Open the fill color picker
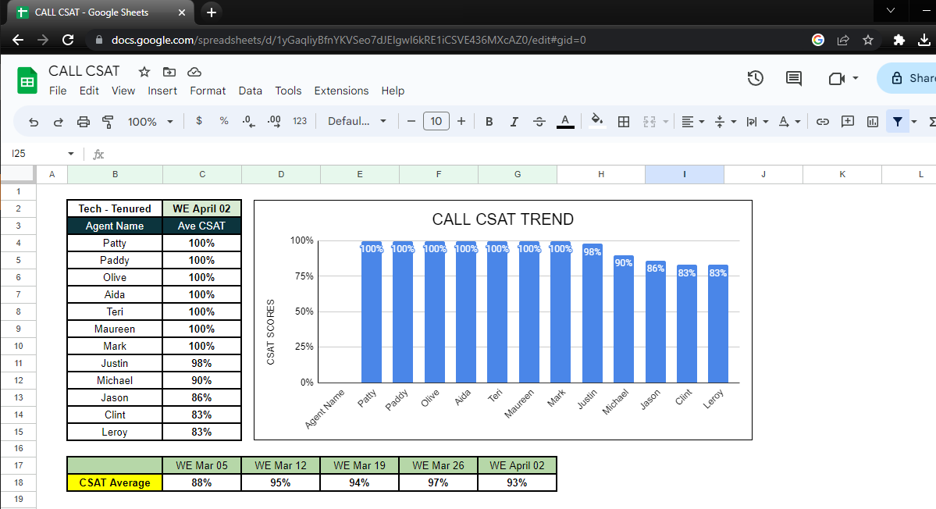The height and width of the screenshot is (509, 936). (597, 121)
